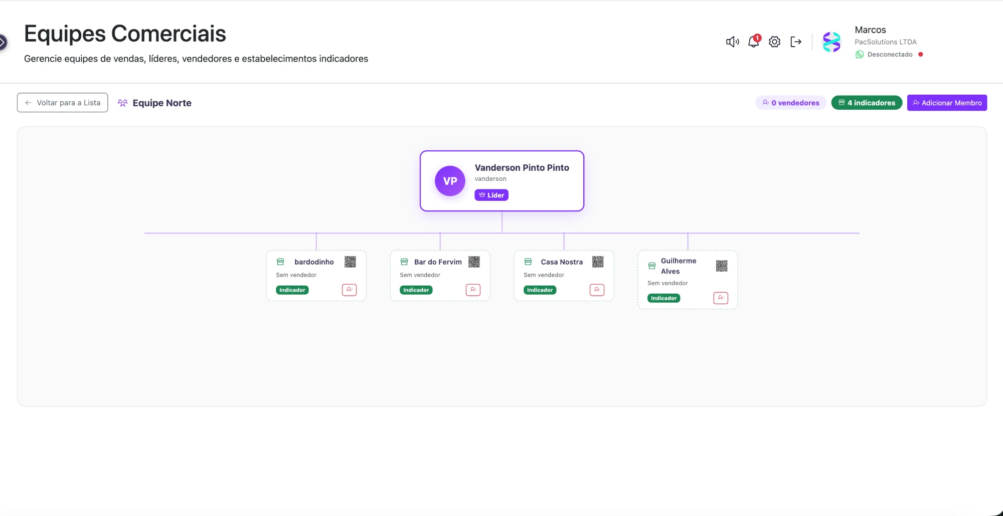Open QR code for Guilherme Alves

tap(722, 266)
